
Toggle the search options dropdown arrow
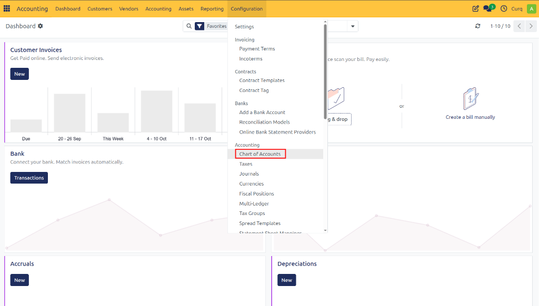point(353,26)
